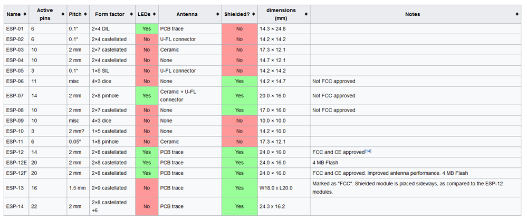Click sort arrows in LEDs column header
This screenshot has width=527, height=220.
(x=153, y=14)
